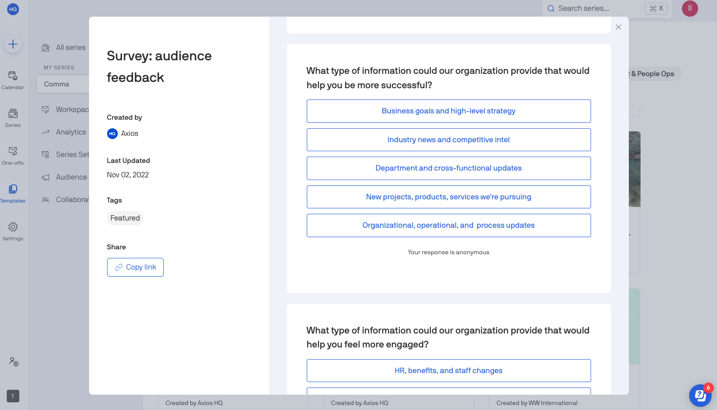Screen dimensions: 717x410
Task: Open the Series section in sidebar
Action: [13, 118]
